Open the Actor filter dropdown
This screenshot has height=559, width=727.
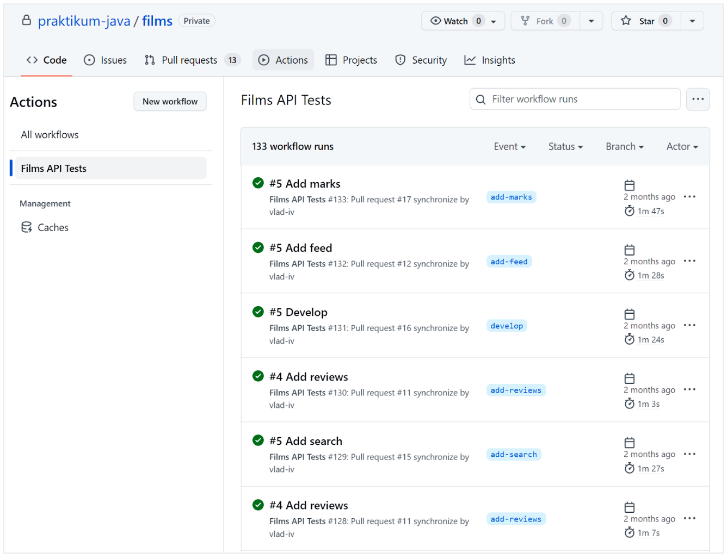point(682,146)
